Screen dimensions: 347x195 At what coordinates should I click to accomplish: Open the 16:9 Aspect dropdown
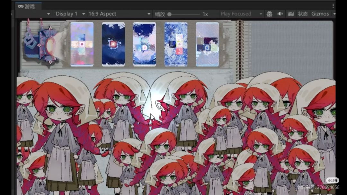[119, 14]
